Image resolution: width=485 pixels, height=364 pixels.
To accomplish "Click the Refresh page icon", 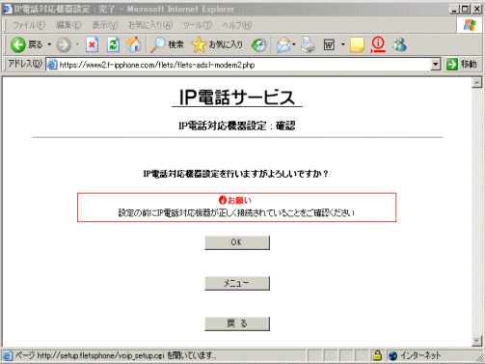I will 113,44.
